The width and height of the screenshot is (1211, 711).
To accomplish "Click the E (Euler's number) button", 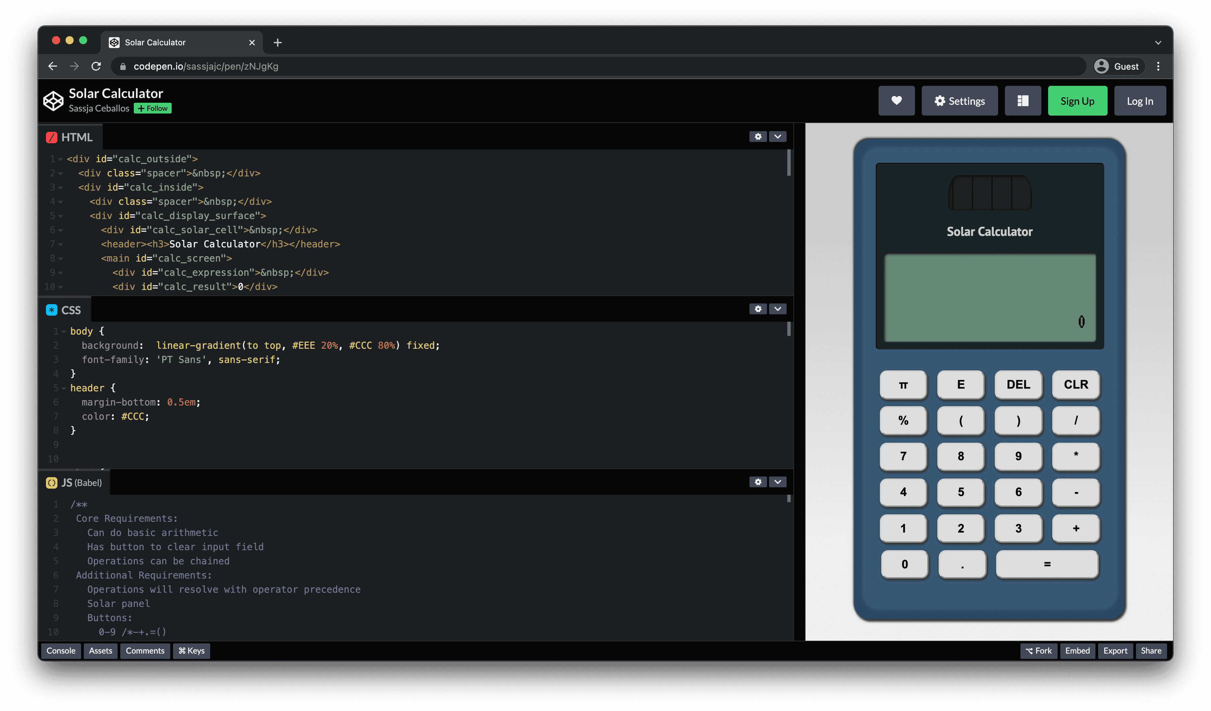I will [x=961, y=384].
